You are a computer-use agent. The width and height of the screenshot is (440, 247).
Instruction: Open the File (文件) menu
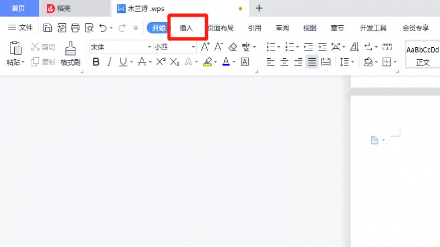pos(20,28)
